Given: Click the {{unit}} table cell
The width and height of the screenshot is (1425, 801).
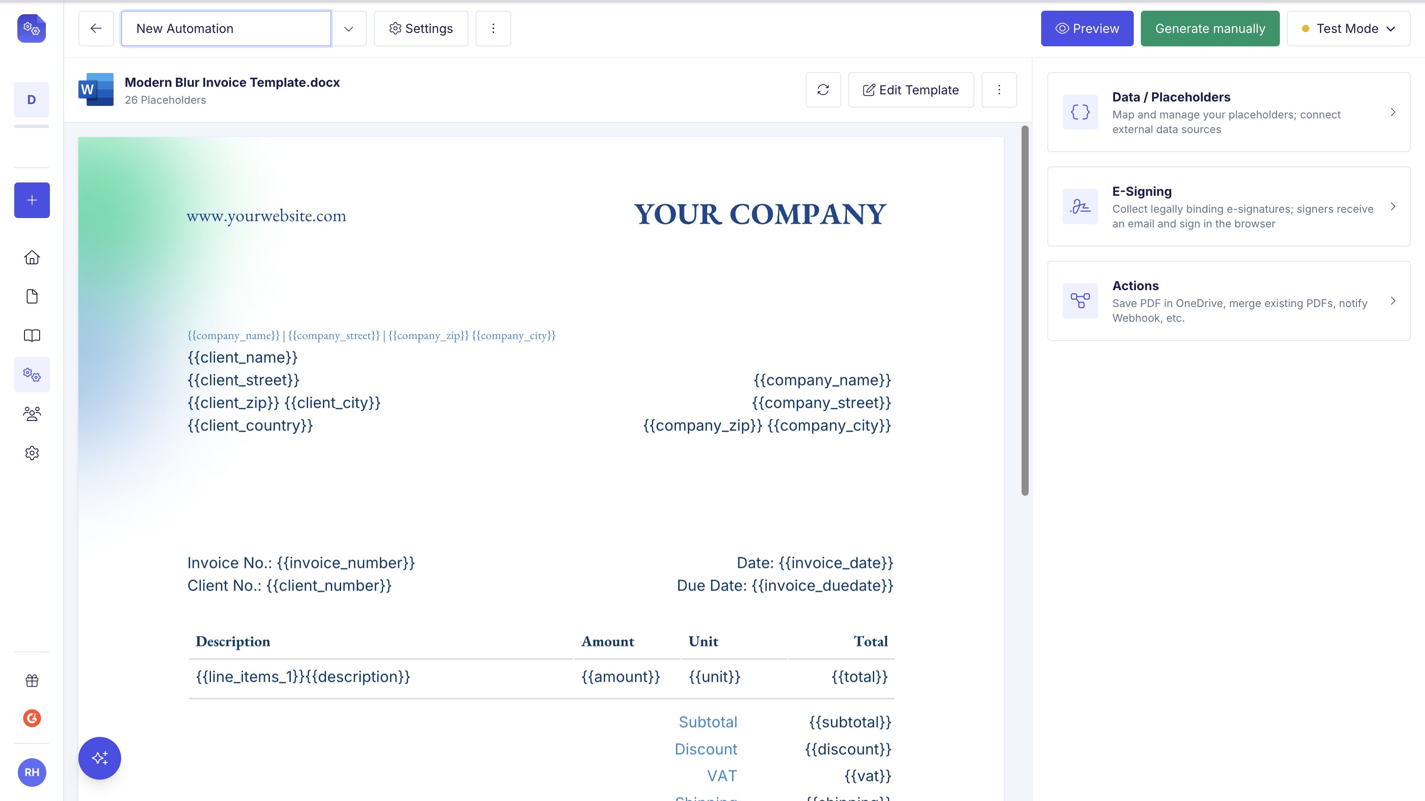Looking at the screenshot, I should click(714, 676).
